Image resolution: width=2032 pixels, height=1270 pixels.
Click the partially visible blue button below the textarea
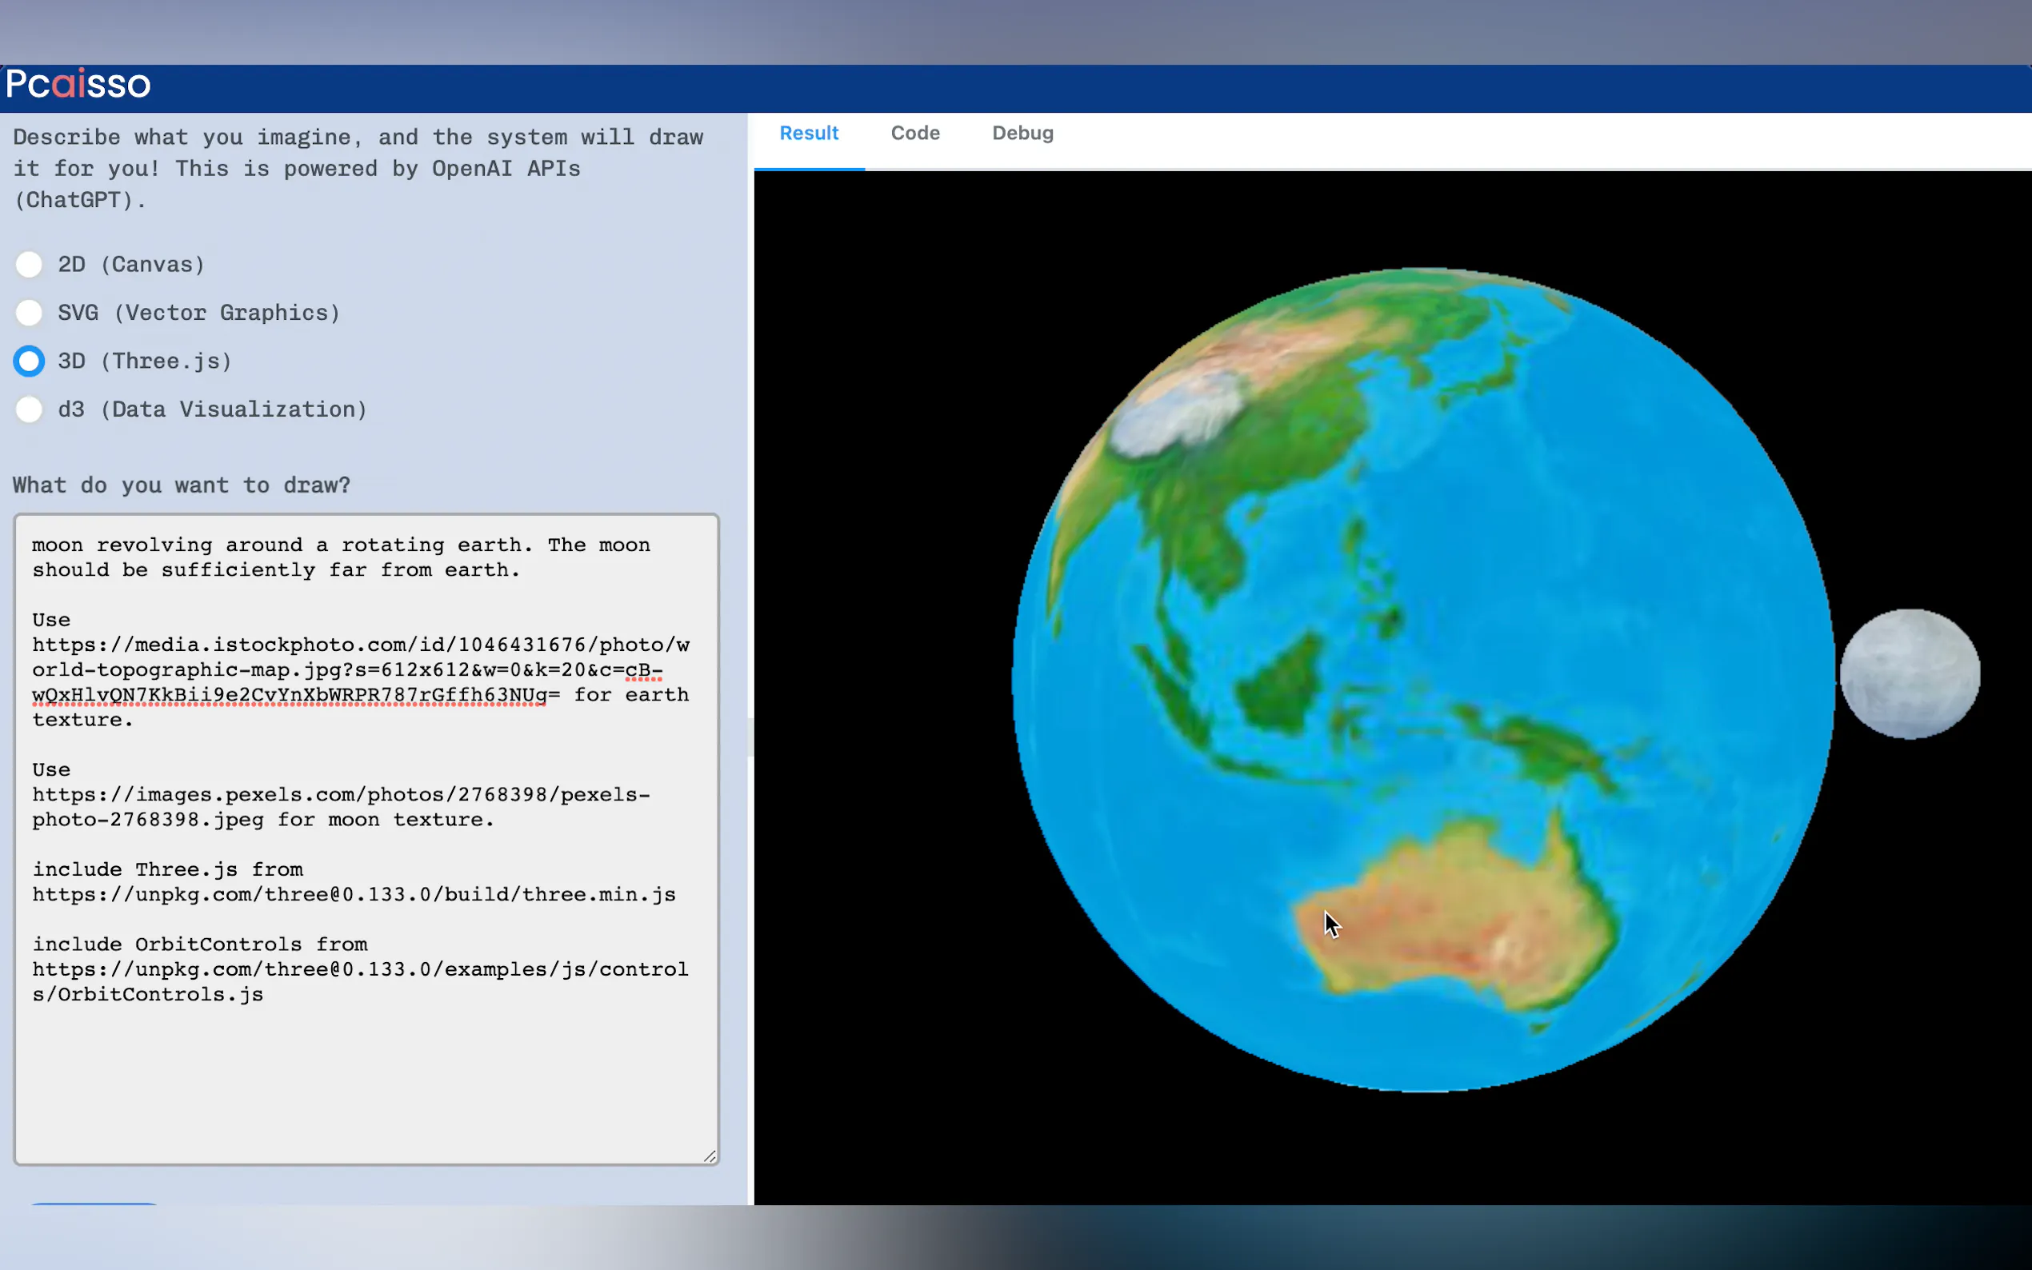(x=94, y=1204)
